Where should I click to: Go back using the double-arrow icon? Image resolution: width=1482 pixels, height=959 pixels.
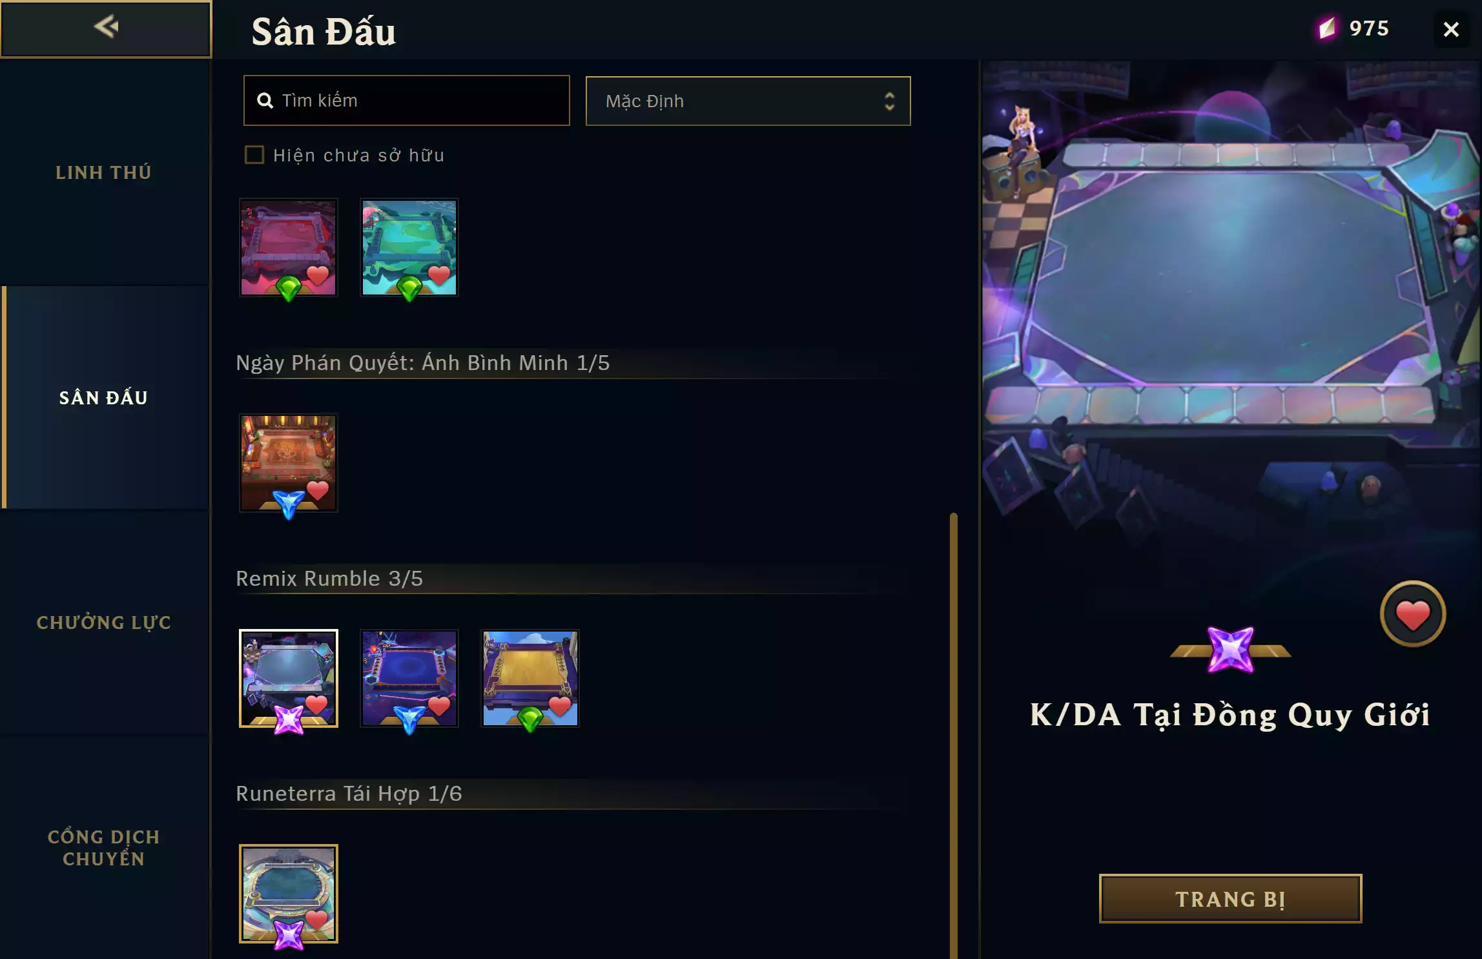coord(106,27)
